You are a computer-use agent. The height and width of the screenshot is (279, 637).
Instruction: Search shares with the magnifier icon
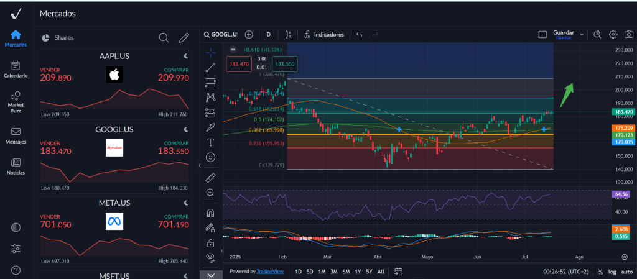[164, 38]
